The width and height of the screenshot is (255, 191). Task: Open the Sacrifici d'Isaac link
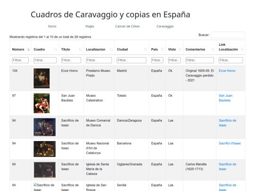tap(230, 143)
